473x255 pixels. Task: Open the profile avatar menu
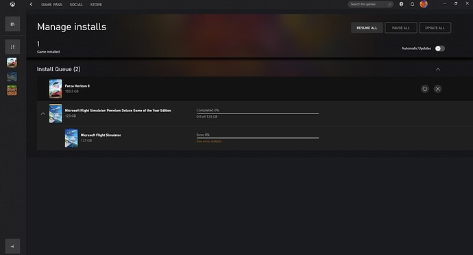coord(424,4)
